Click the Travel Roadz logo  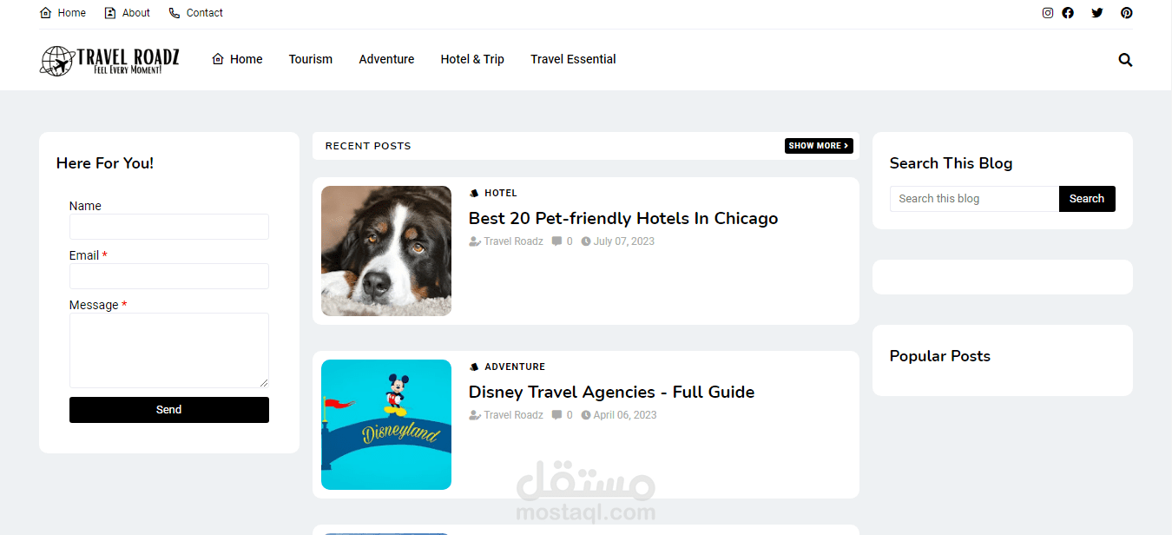(110, 61)
